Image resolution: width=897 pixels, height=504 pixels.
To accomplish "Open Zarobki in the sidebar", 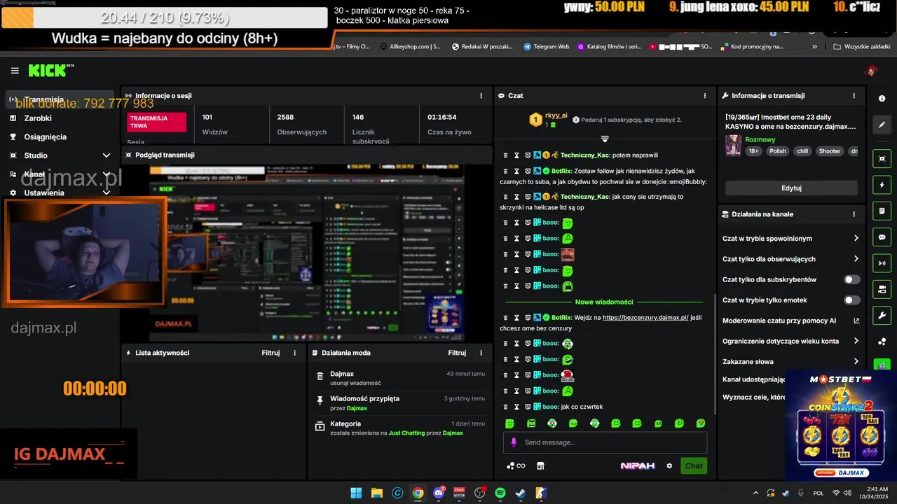I will click(x=38, y=118).
